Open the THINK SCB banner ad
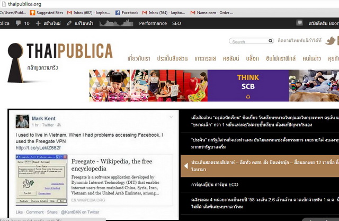The width and height of the screenshot is (339, 221). pyautogui.click(x=248, y=86)
